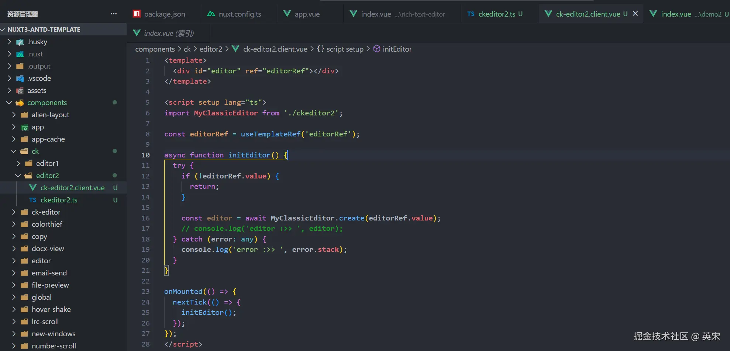Viewport: 730px width, 351px height.
Task: Click the Vue icon in the breadcrumb
Action: pyautogui.click(x=235, y=49)
